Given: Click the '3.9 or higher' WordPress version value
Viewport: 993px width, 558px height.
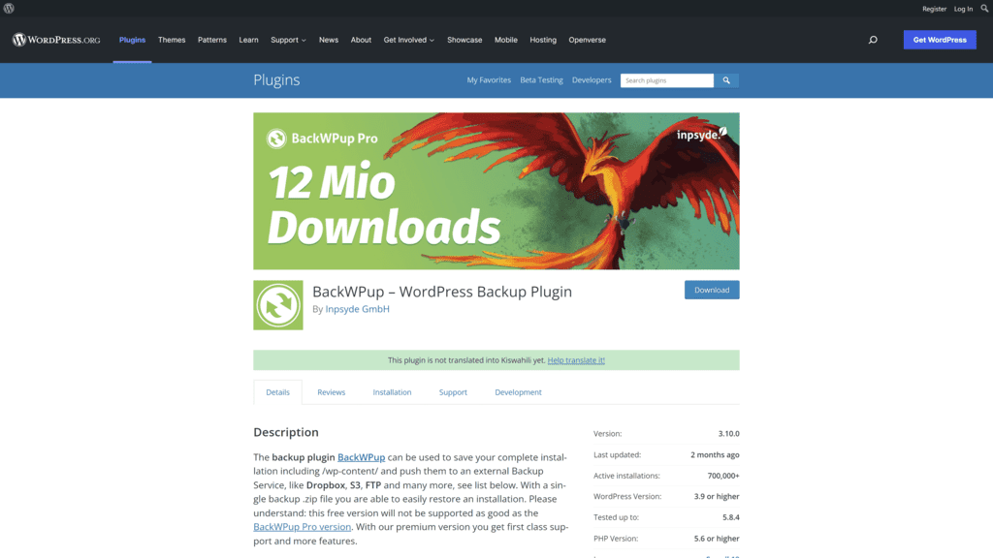Looking at the screenshot, I should pos(717,496).
